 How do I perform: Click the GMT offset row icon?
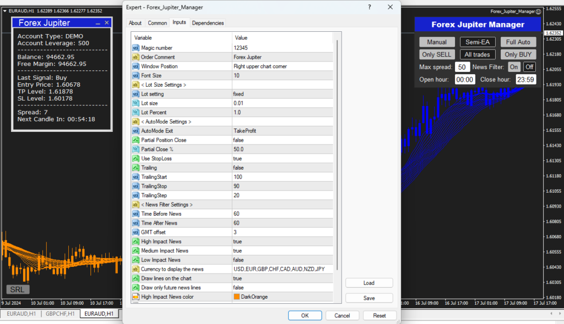[x=135, y=232]
